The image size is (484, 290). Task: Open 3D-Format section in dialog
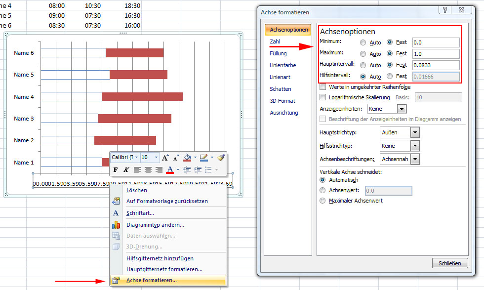click(282, 101)
